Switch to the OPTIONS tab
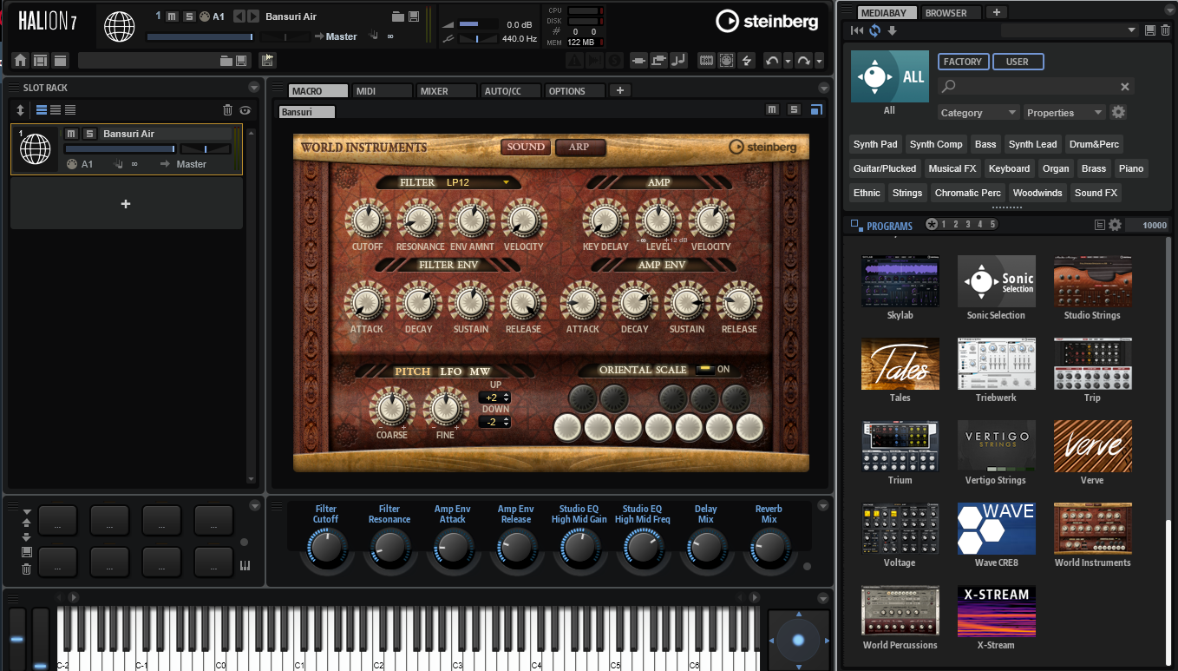This screenshot has width=1178, height=671. [574, 90]
